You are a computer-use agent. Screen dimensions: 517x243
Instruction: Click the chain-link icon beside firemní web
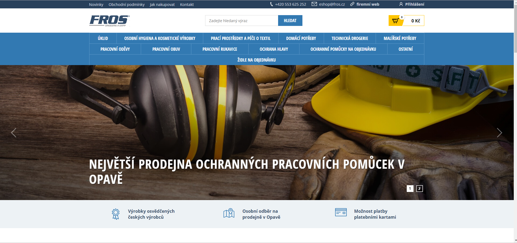[x=352, y=4]
